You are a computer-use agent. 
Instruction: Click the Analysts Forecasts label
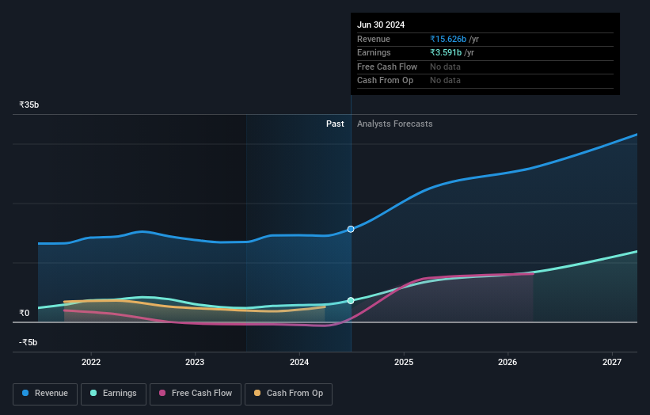pos(394,124)
